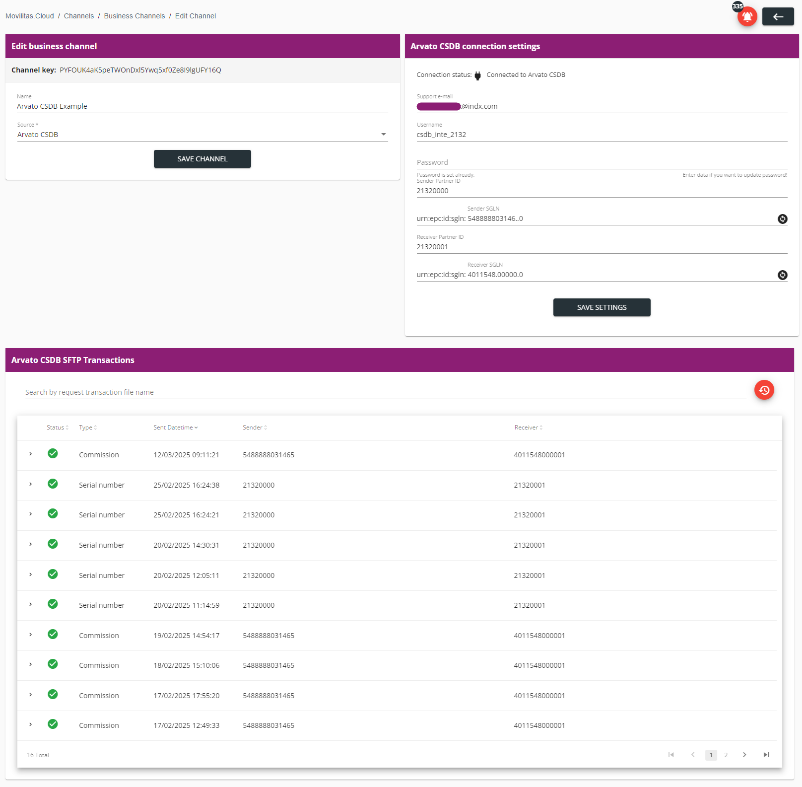Viewport: 802px width, 787px height.
Task: Click the channel Name input field
Action: [x=202, y=106]
